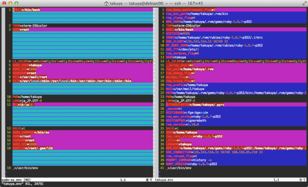
Task: Click PWD=/home/takuya on left line 10
Action: (x=27, y=97)
